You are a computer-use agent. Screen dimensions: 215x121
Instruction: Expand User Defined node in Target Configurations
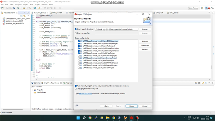[33, 92]
